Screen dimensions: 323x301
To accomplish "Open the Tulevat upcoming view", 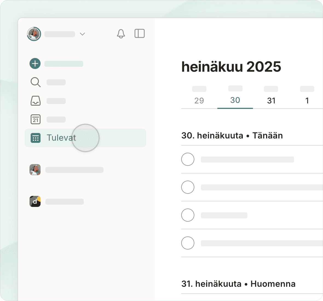I will point(61,138).
